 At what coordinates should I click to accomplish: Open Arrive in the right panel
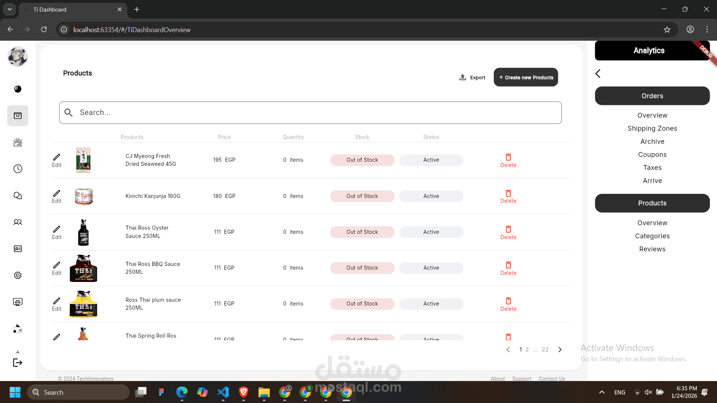point(652,181)
